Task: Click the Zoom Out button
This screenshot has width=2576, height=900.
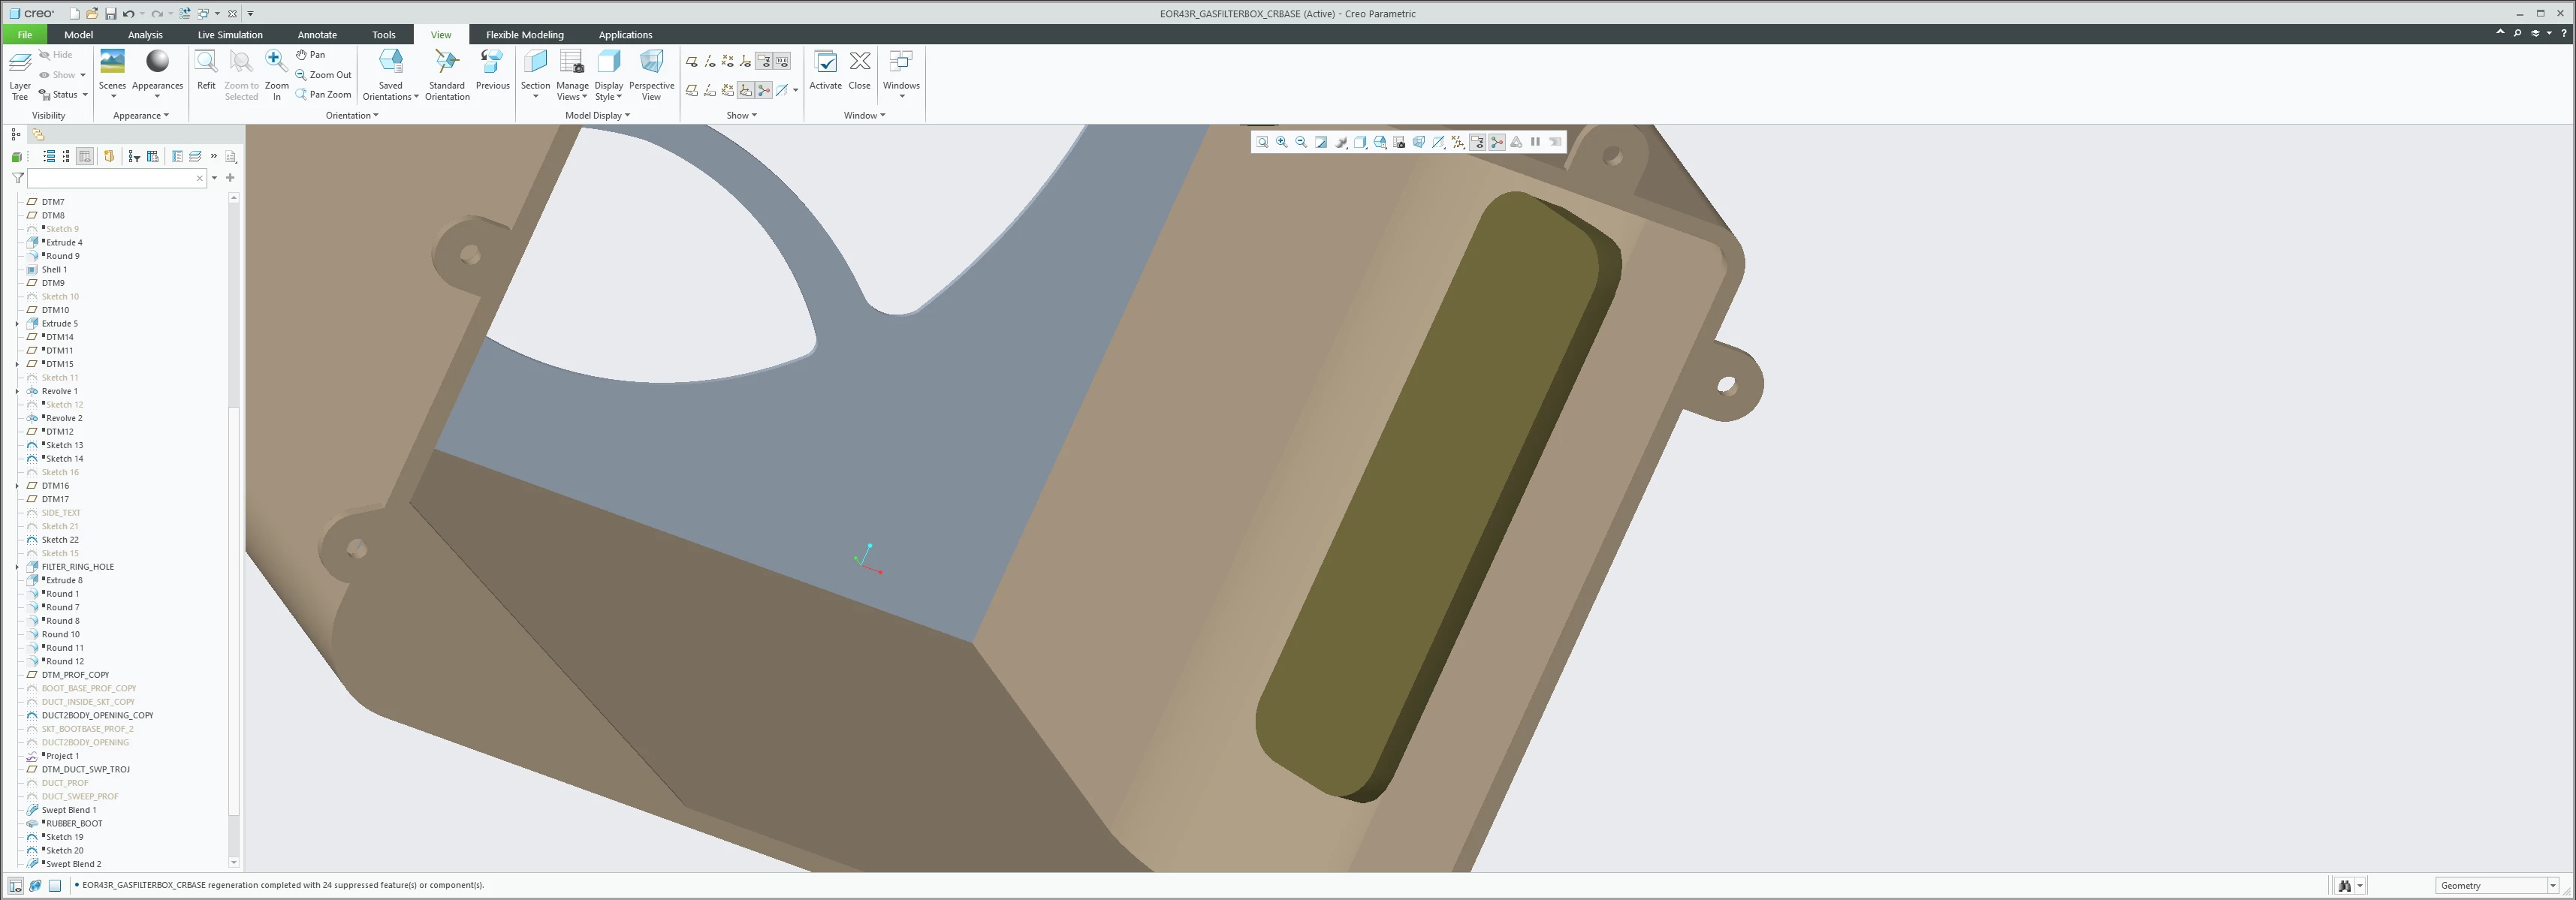Action: click(324, 75)
